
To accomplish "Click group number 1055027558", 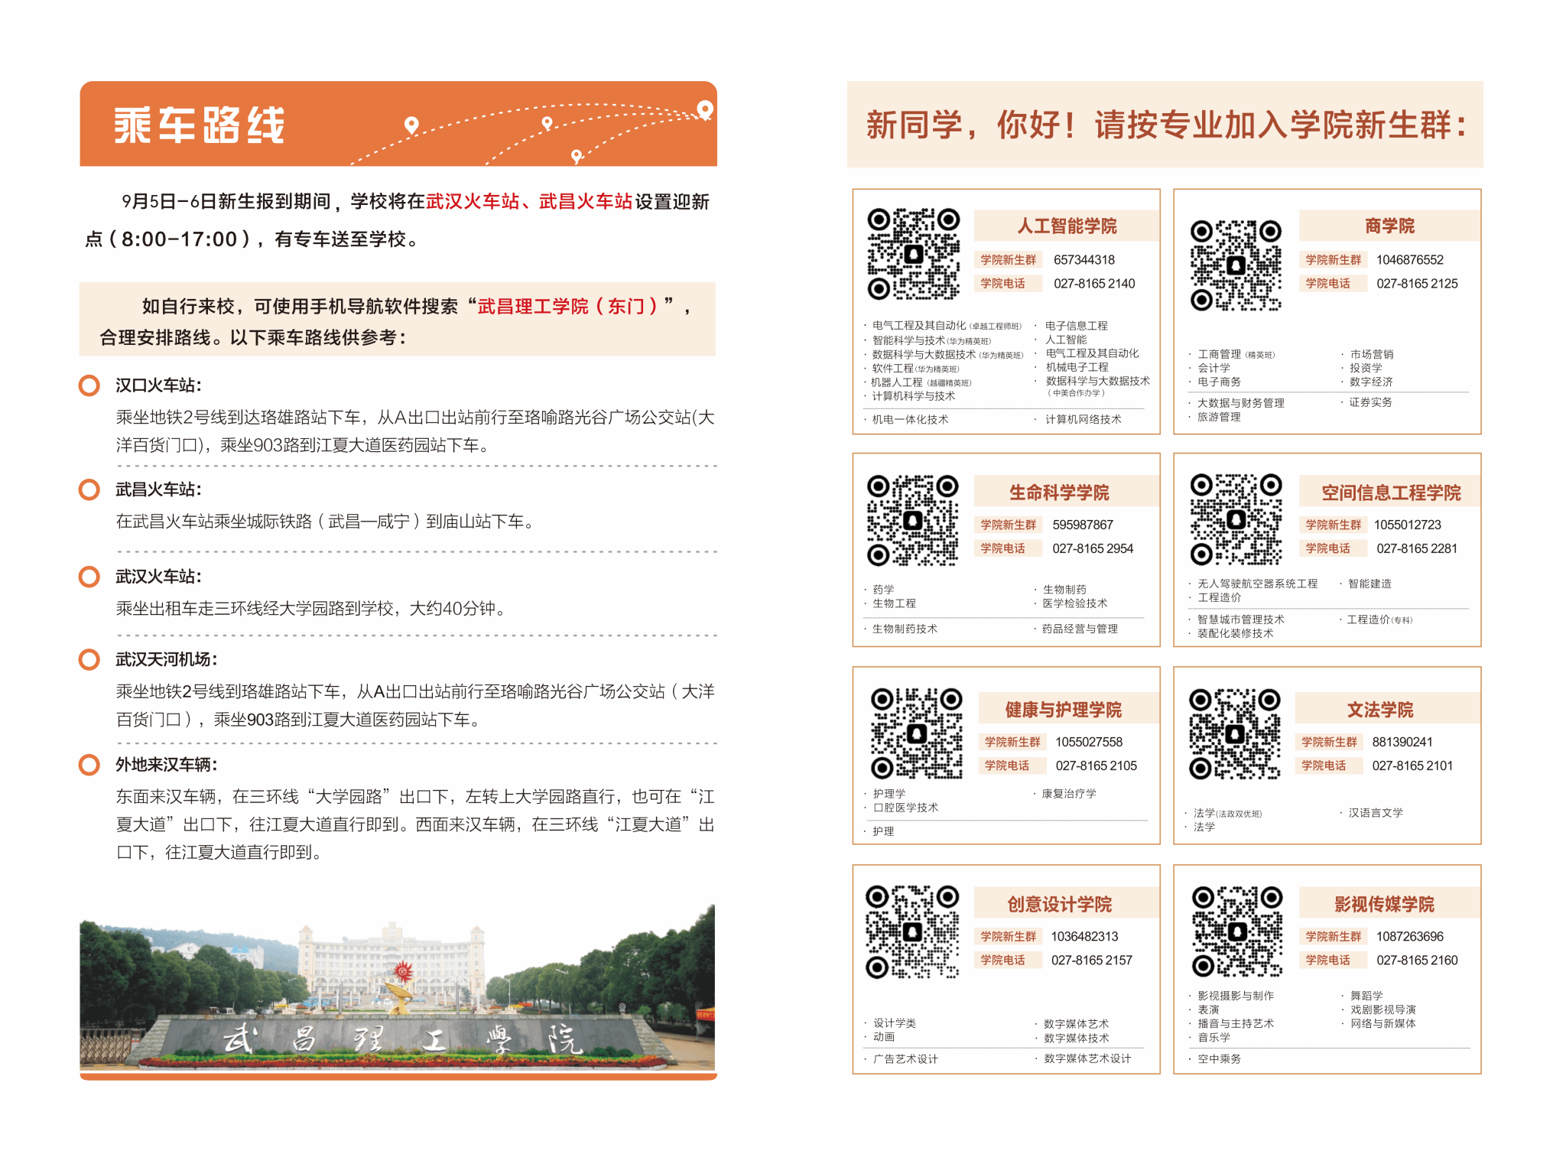I will [1089, 742].
